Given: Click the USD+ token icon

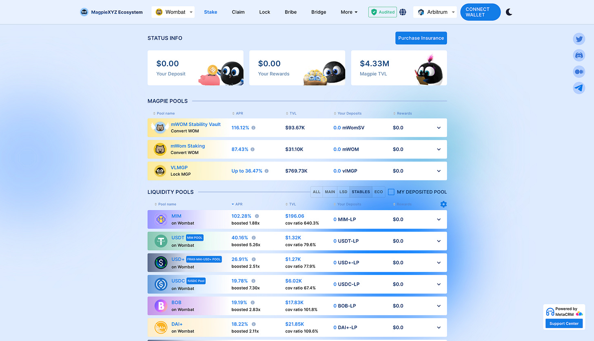Looking at the screenshot, I should click(x=161, y=263).
